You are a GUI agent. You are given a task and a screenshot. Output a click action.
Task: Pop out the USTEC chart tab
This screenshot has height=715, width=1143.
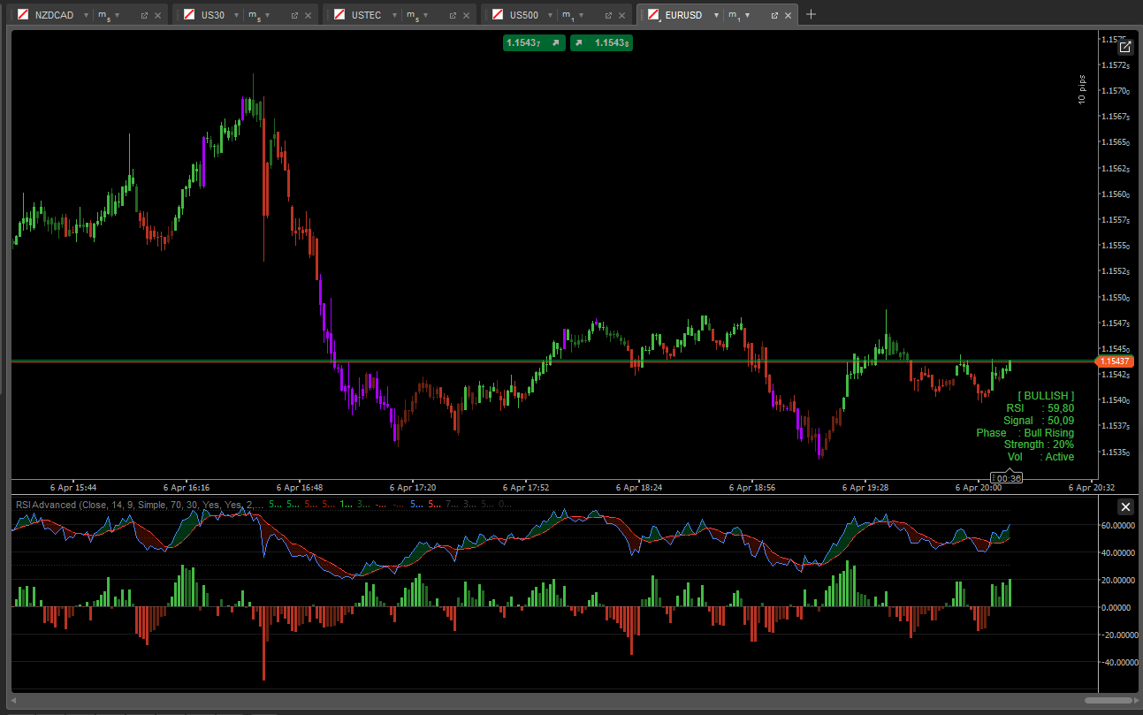tap(453, 15)
